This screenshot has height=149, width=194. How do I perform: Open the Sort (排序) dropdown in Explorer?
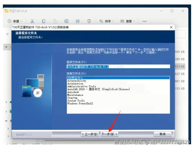click(106, 21)
